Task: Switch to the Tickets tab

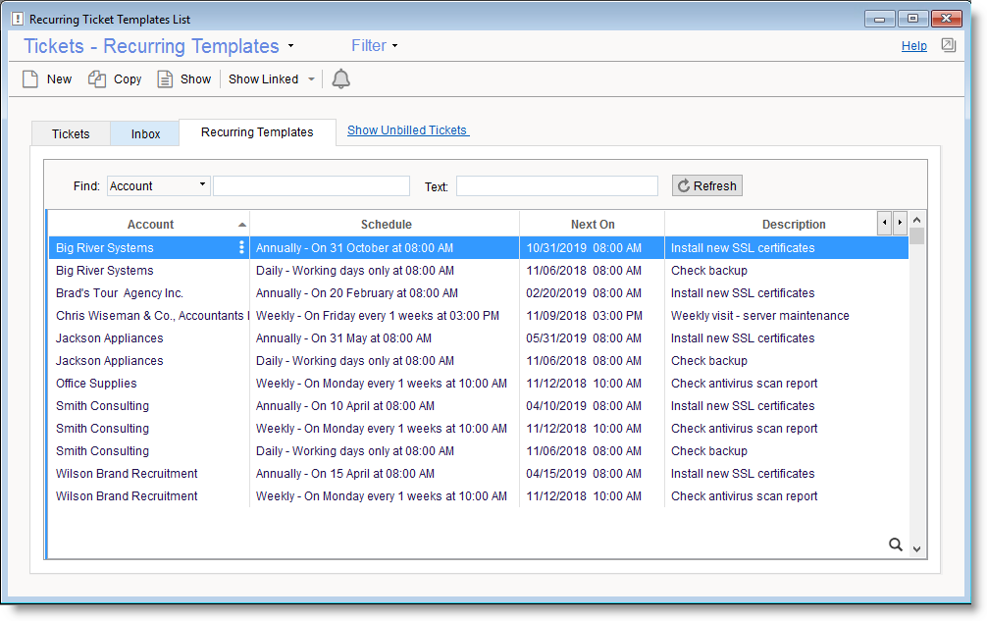Action: (71, 134)
